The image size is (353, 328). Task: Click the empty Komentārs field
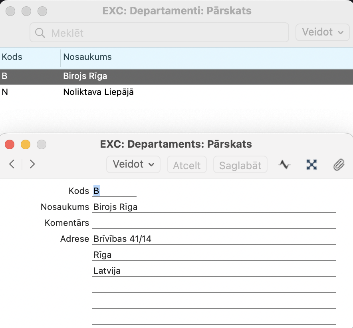(x=214, y=223)
